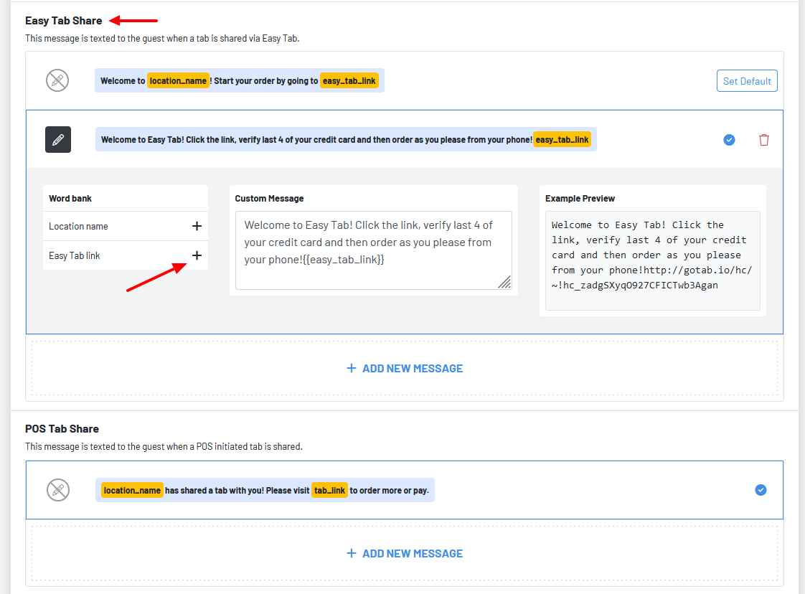Click the dark pencil edit icon on the custom message
Viewport: 805px width, 594px height.
click(x=58, y=139)
